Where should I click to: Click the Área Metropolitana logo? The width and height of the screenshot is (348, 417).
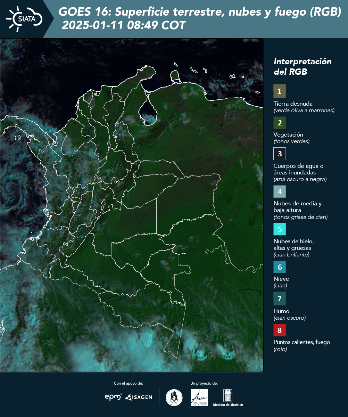[200, 398]
